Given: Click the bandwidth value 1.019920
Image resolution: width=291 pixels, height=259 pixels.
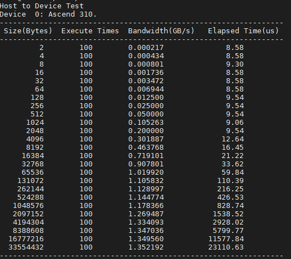Looking at the screenshot, I should tap(146, 172).
